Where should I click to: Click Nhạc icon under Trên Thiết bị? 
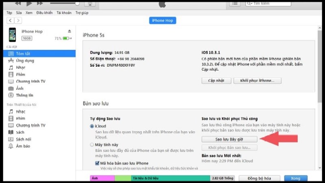click(11, 111)
